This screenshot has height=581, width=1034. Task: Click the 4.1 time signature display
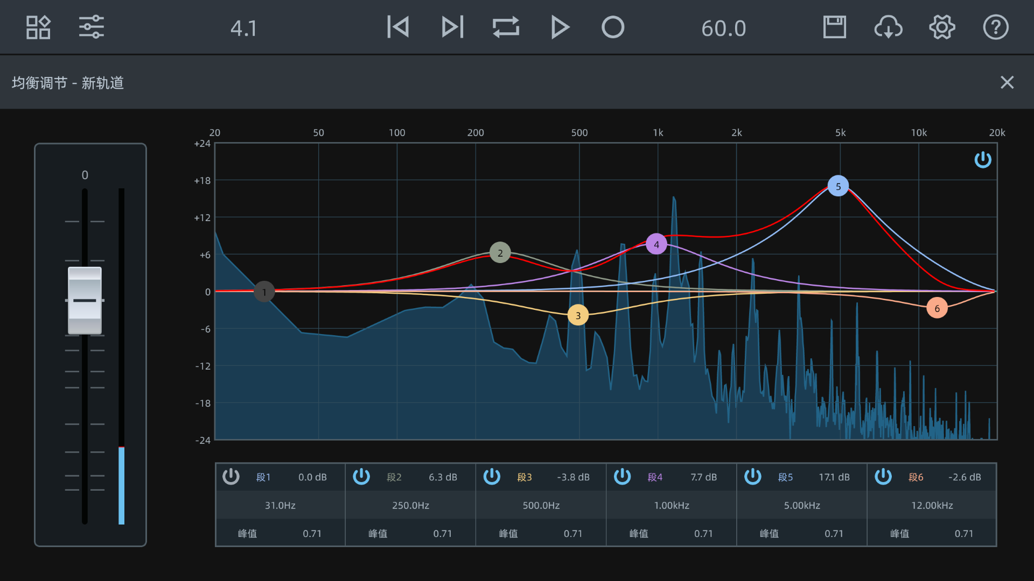coord(244,28)
